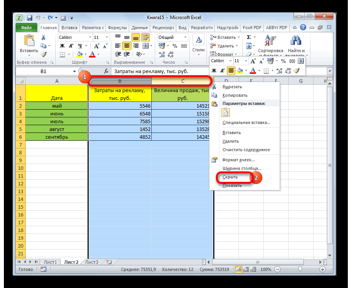This screenshot has height=288, width=349.
Task: Toggle italic (К) in the mini toolbar
Action: tap(222, 71)
